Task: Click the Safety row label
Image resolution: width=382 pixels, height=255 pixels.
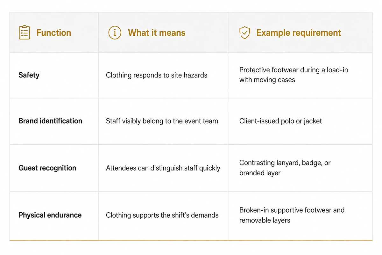Action: 29,75
